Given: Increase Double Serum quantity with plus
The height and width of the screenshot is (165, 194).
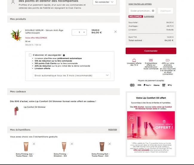Looking at the screenshot, I should [84, 32].
